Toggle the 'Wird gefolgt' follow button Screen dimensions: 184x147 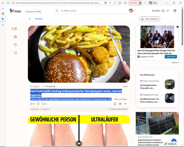[49, 86]
